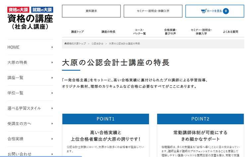Select the 講座トップ tab
246x157 pixels.
pos(77,32)
